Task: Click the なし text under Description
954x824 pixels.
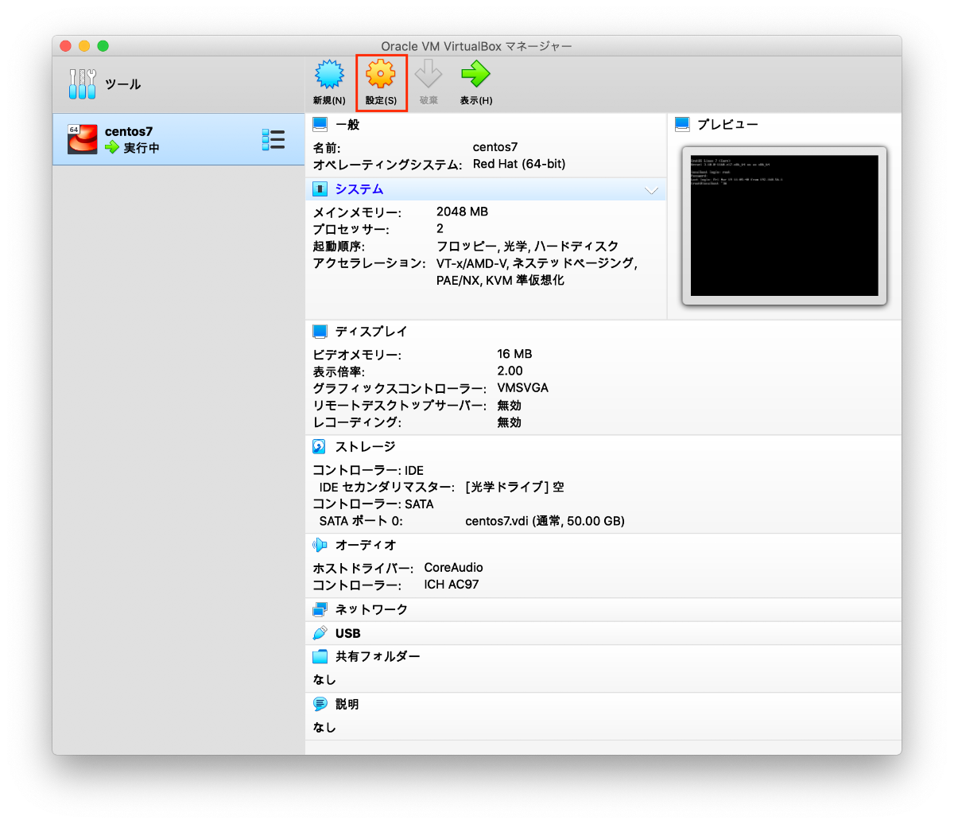Action: tap(324, 728)
